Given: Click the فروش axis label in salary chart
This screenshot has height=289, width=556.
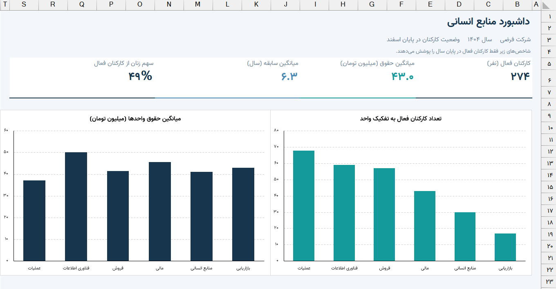Looking at the screenshot, I should point(118,268).
